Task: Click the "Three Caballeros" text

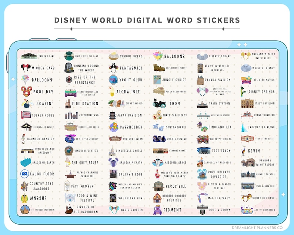Action: (175, 115)
